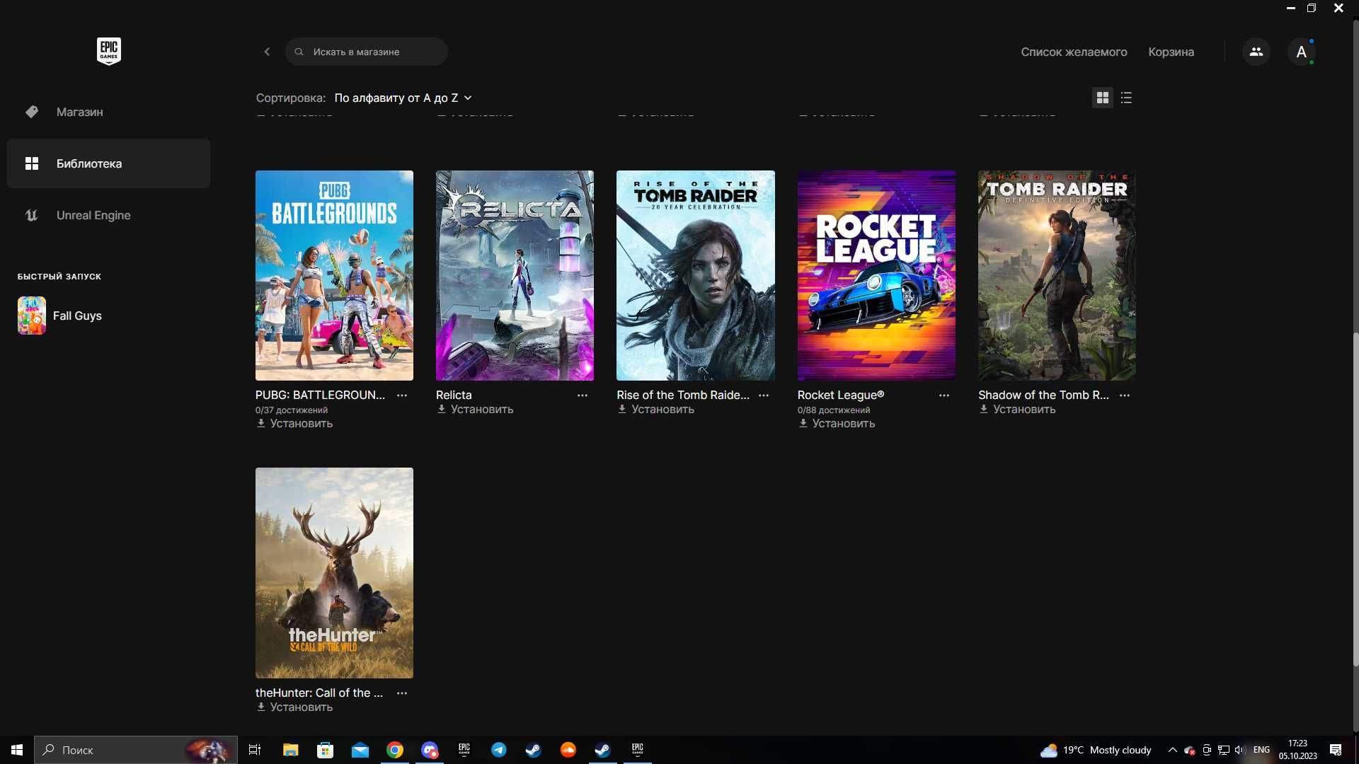Image resolution: width=1359 pixels, height=764 pixels.
Task: Open Telegram from taskbar
Action: click(x=499, y=750)
